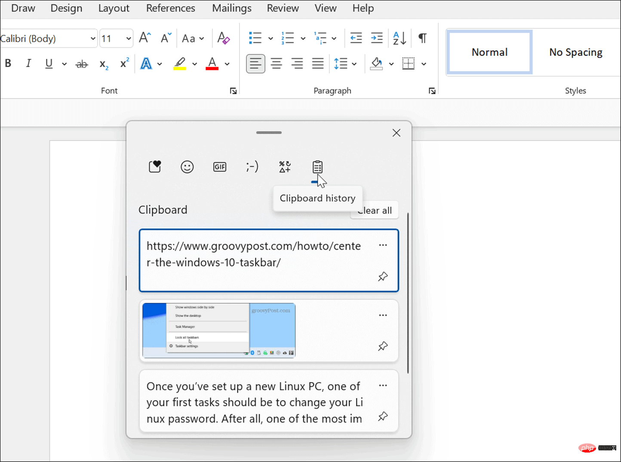Open text effects dropdown arrow
The height and width of the screenshot is (462, 621).
coord(160,64)
